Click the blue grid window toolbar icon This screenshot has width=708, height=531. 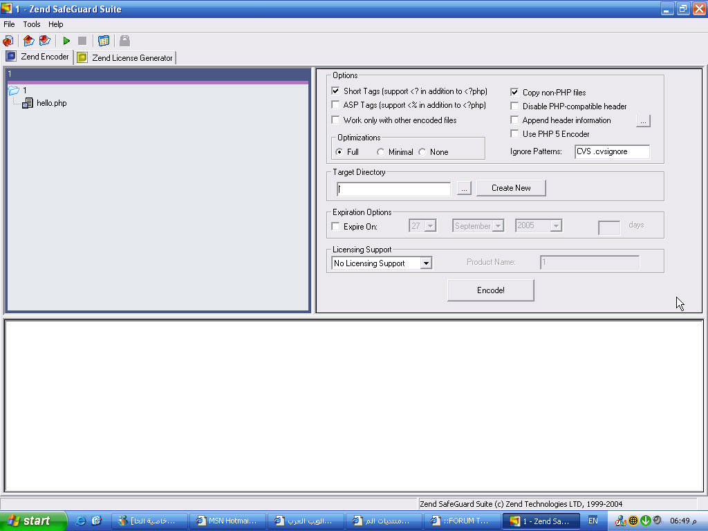[104, 41]
